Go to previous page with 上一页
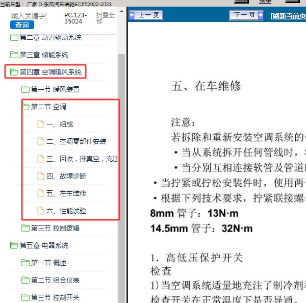Image resolution: width=306 pixels, height=303 pixels. [x=145, y=15]
